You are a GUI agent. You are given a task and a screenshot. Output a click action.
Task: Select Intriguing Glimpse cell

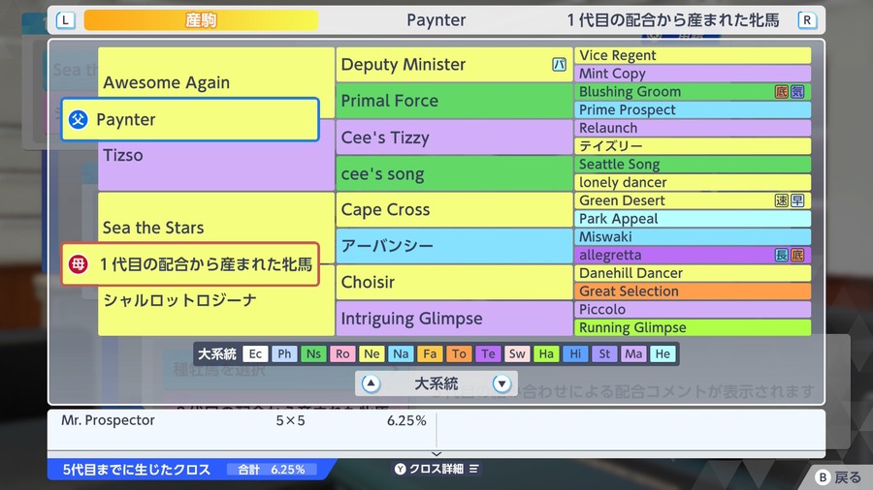click(454, 319)
